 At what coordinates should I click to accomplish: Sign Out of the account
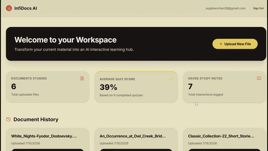tap(258, 8)
